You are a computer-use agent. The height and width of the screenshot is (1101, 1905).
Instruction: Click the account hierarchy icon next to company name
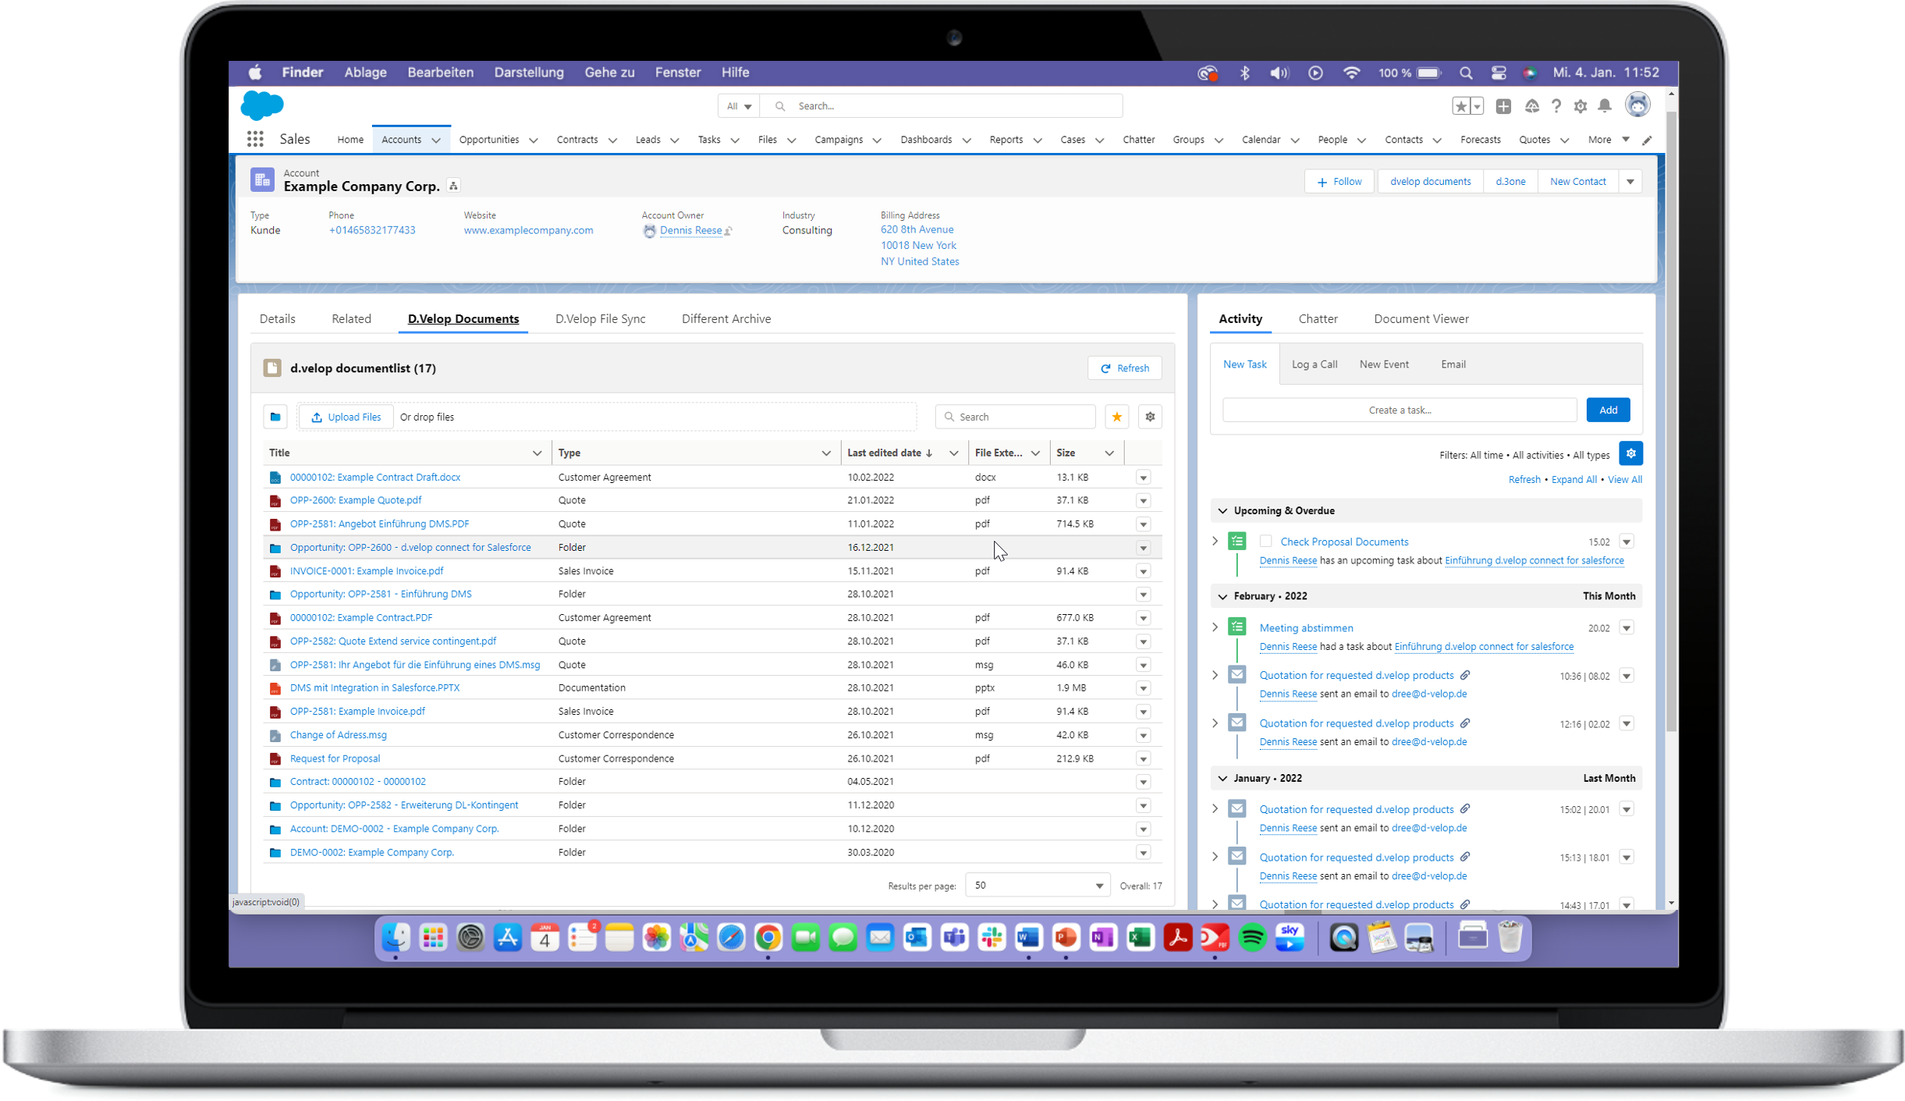pyautogui.click(x=453, y=186)
